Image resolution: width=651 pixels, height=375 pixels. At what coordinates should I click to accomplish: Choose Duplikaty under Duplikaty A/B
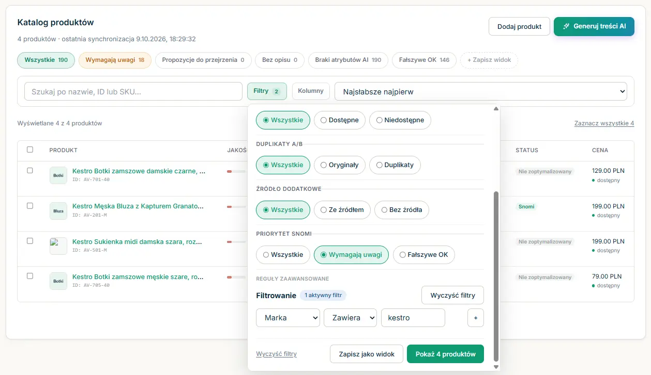coord(395,165)
